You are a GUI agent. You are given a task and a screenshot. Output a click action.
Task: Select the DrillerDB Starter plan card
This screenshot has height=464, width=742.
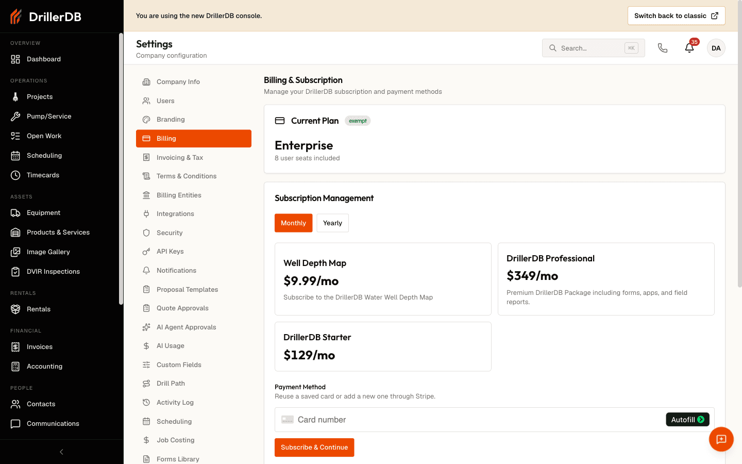383,346
